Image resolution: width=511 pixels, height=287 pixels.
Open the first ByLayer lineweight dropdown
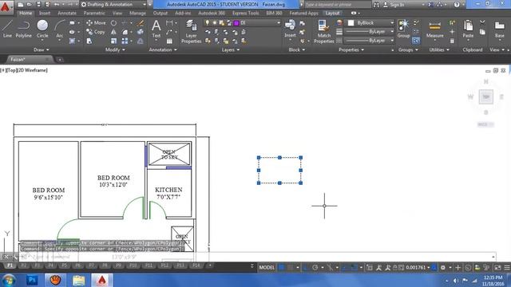tap(369, 32)
